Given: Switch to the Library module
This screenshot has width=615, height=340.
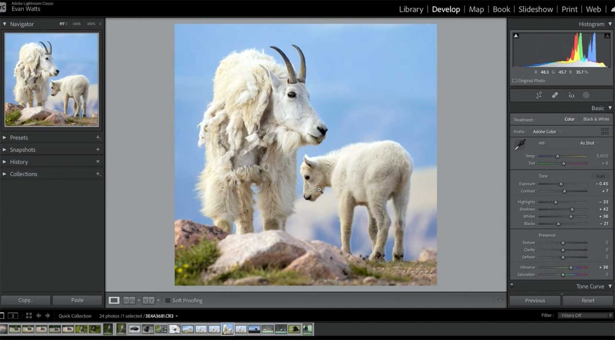Looking at the screenshot, I should coord(410,9).
